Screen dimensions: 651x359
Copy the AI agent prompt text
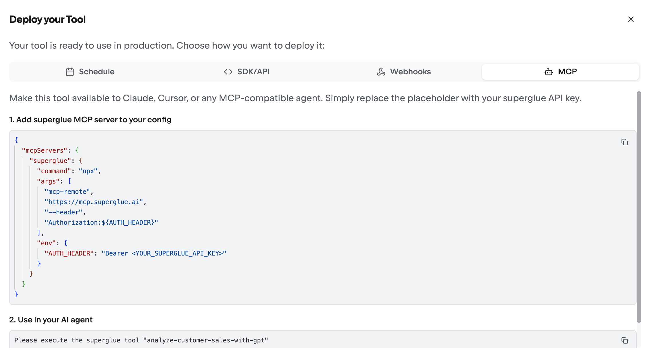pos(624,340)
